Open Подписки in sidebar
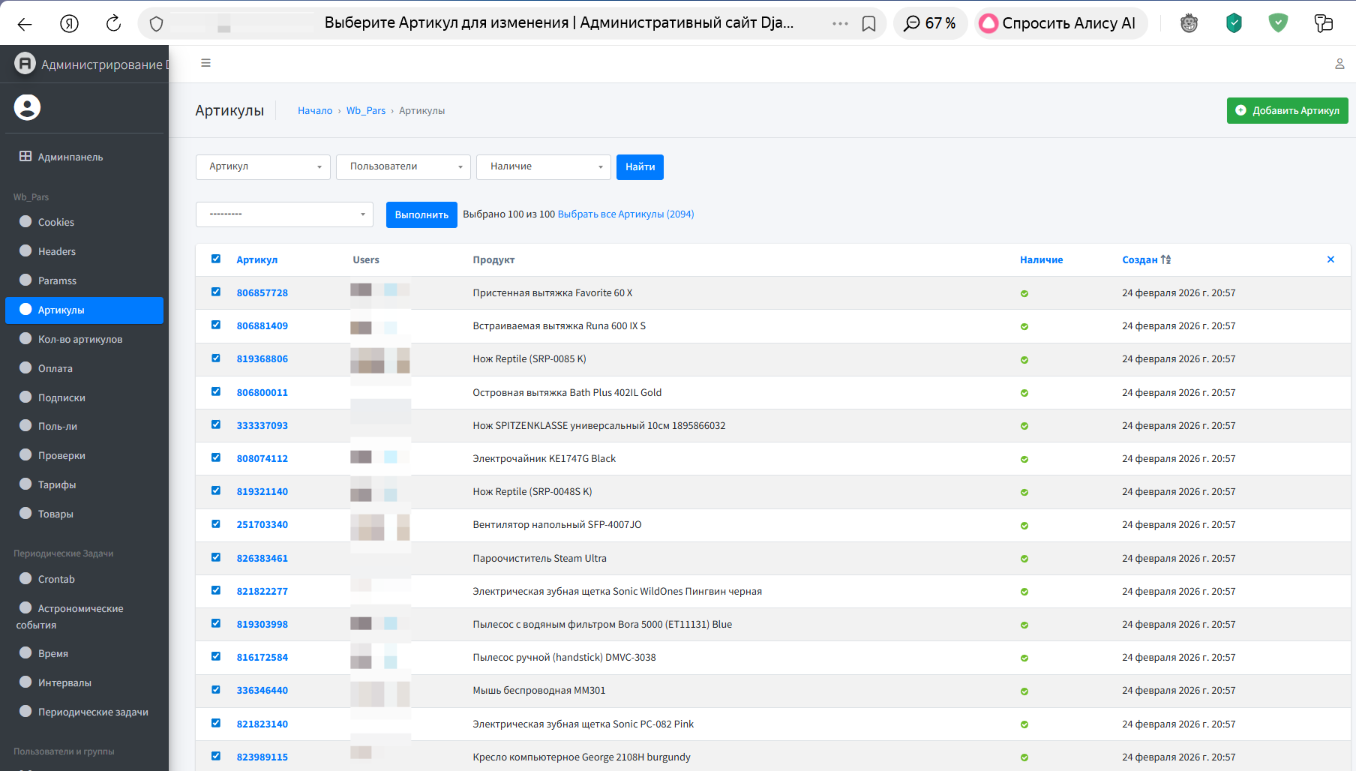Image resolution: width=1356 pixels, height=771 pixels. point(84,397)
